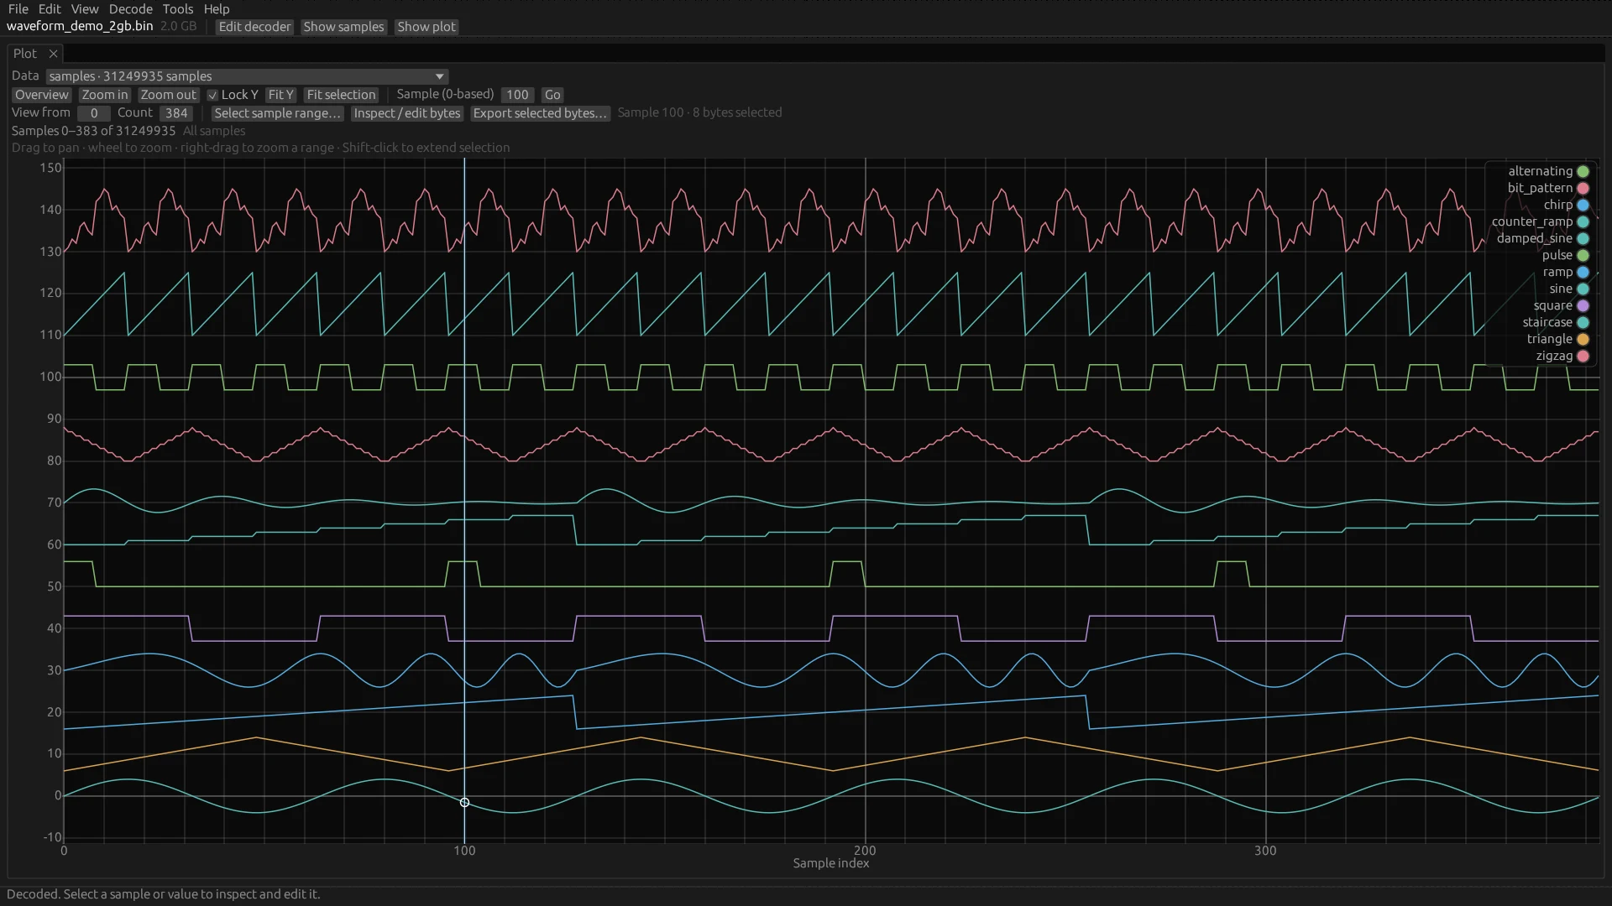Click the damped_sine legend label
1612x906 pixels.
(1534, 238)
